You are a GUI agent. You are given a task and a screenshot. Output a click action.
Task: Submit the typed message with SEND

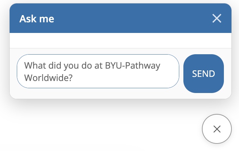(x=204, y=73)
